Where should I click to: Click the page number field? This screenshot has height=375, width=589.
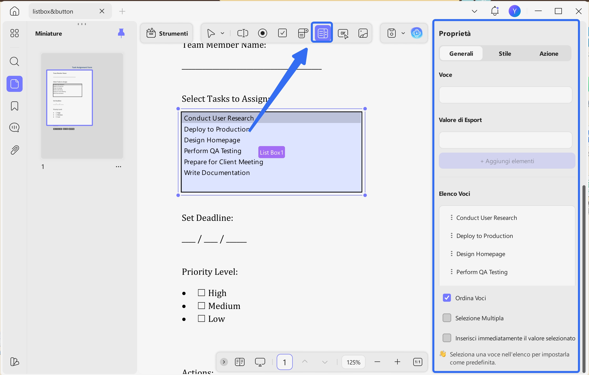(284, 362)
